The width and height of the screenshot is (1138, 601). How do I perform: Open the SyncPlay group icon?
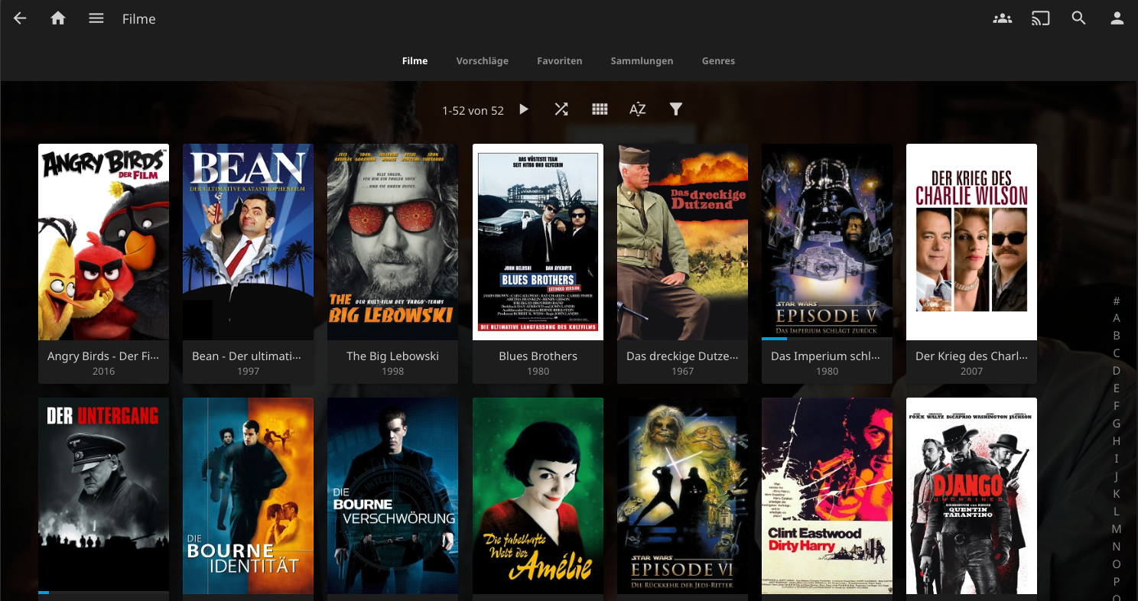(1002, 19)
